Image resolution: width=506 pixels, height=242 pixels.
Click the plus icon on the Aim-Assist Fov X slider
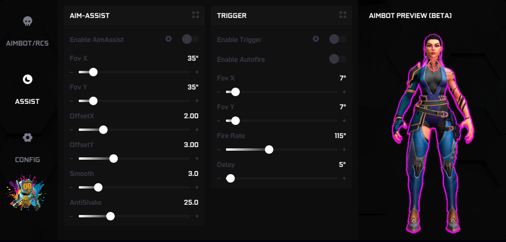coord(197,72)
